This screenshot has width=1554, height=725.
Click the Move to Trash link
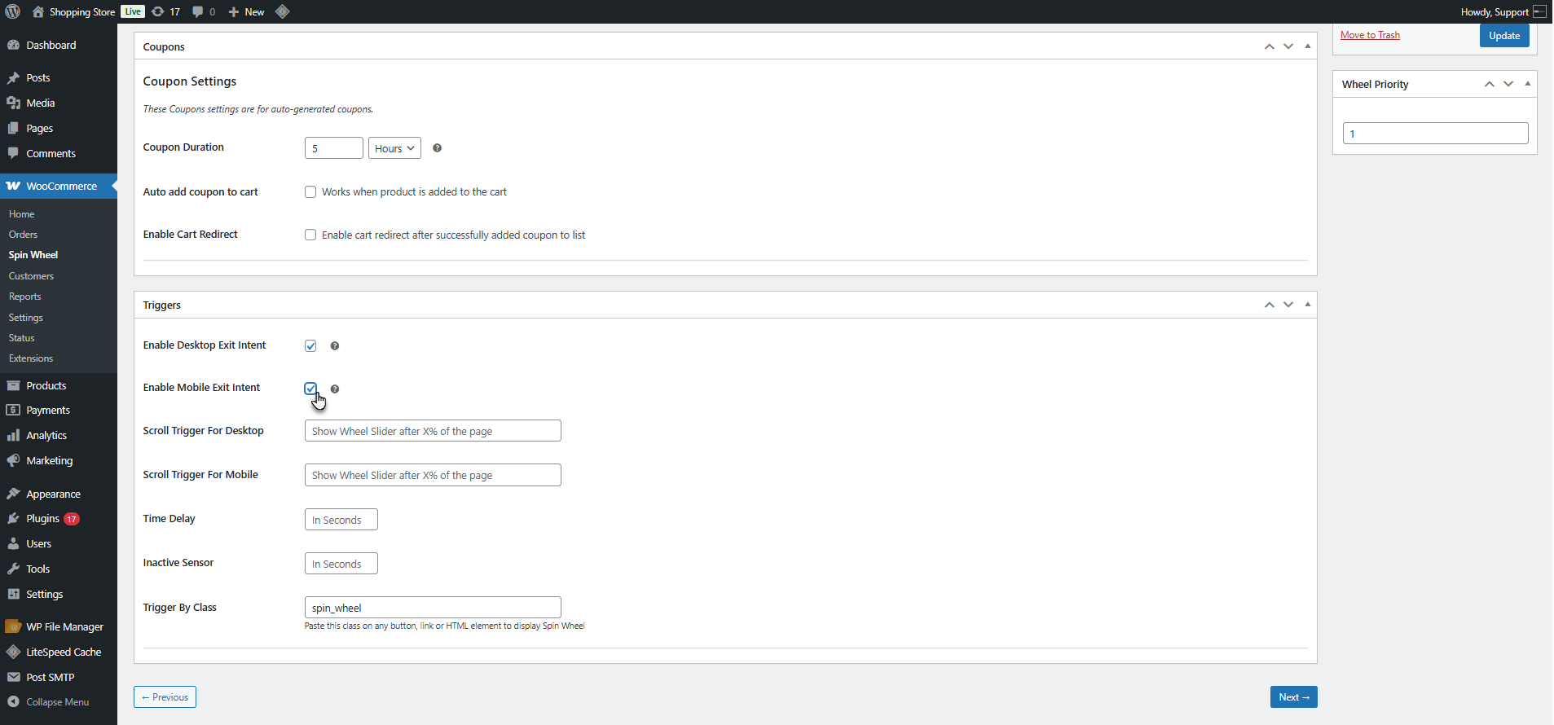point(1370,35)
